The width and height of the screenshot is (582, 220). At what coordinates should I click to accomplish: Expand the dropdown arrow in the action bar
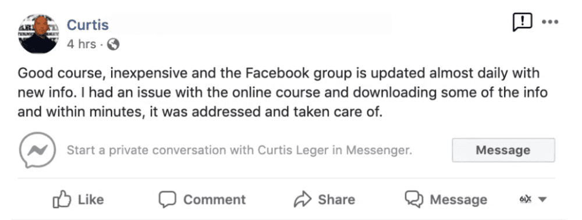click(x=542, y=199)
